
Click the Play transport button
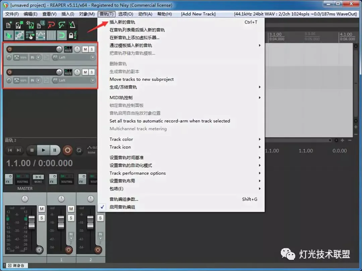[x=43, y=150]
